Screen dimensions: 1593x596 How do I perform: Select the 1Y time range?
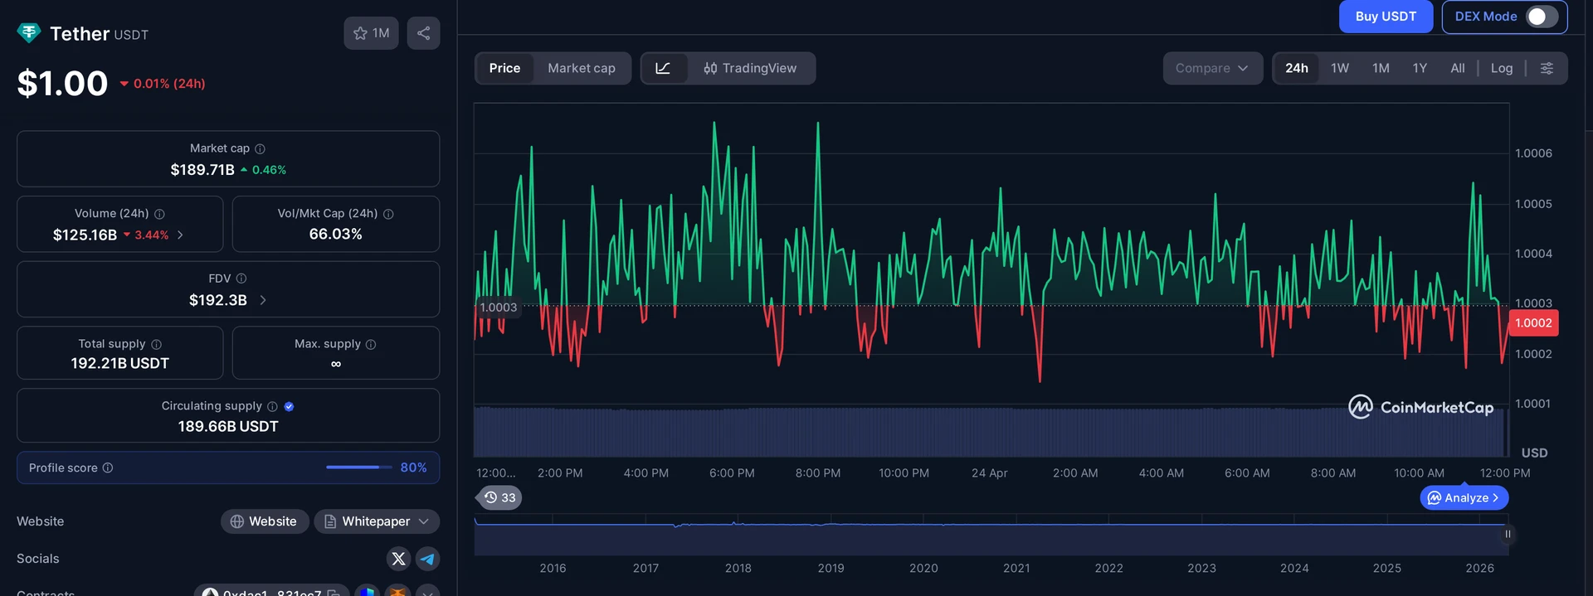click(x=1420, y=68)
